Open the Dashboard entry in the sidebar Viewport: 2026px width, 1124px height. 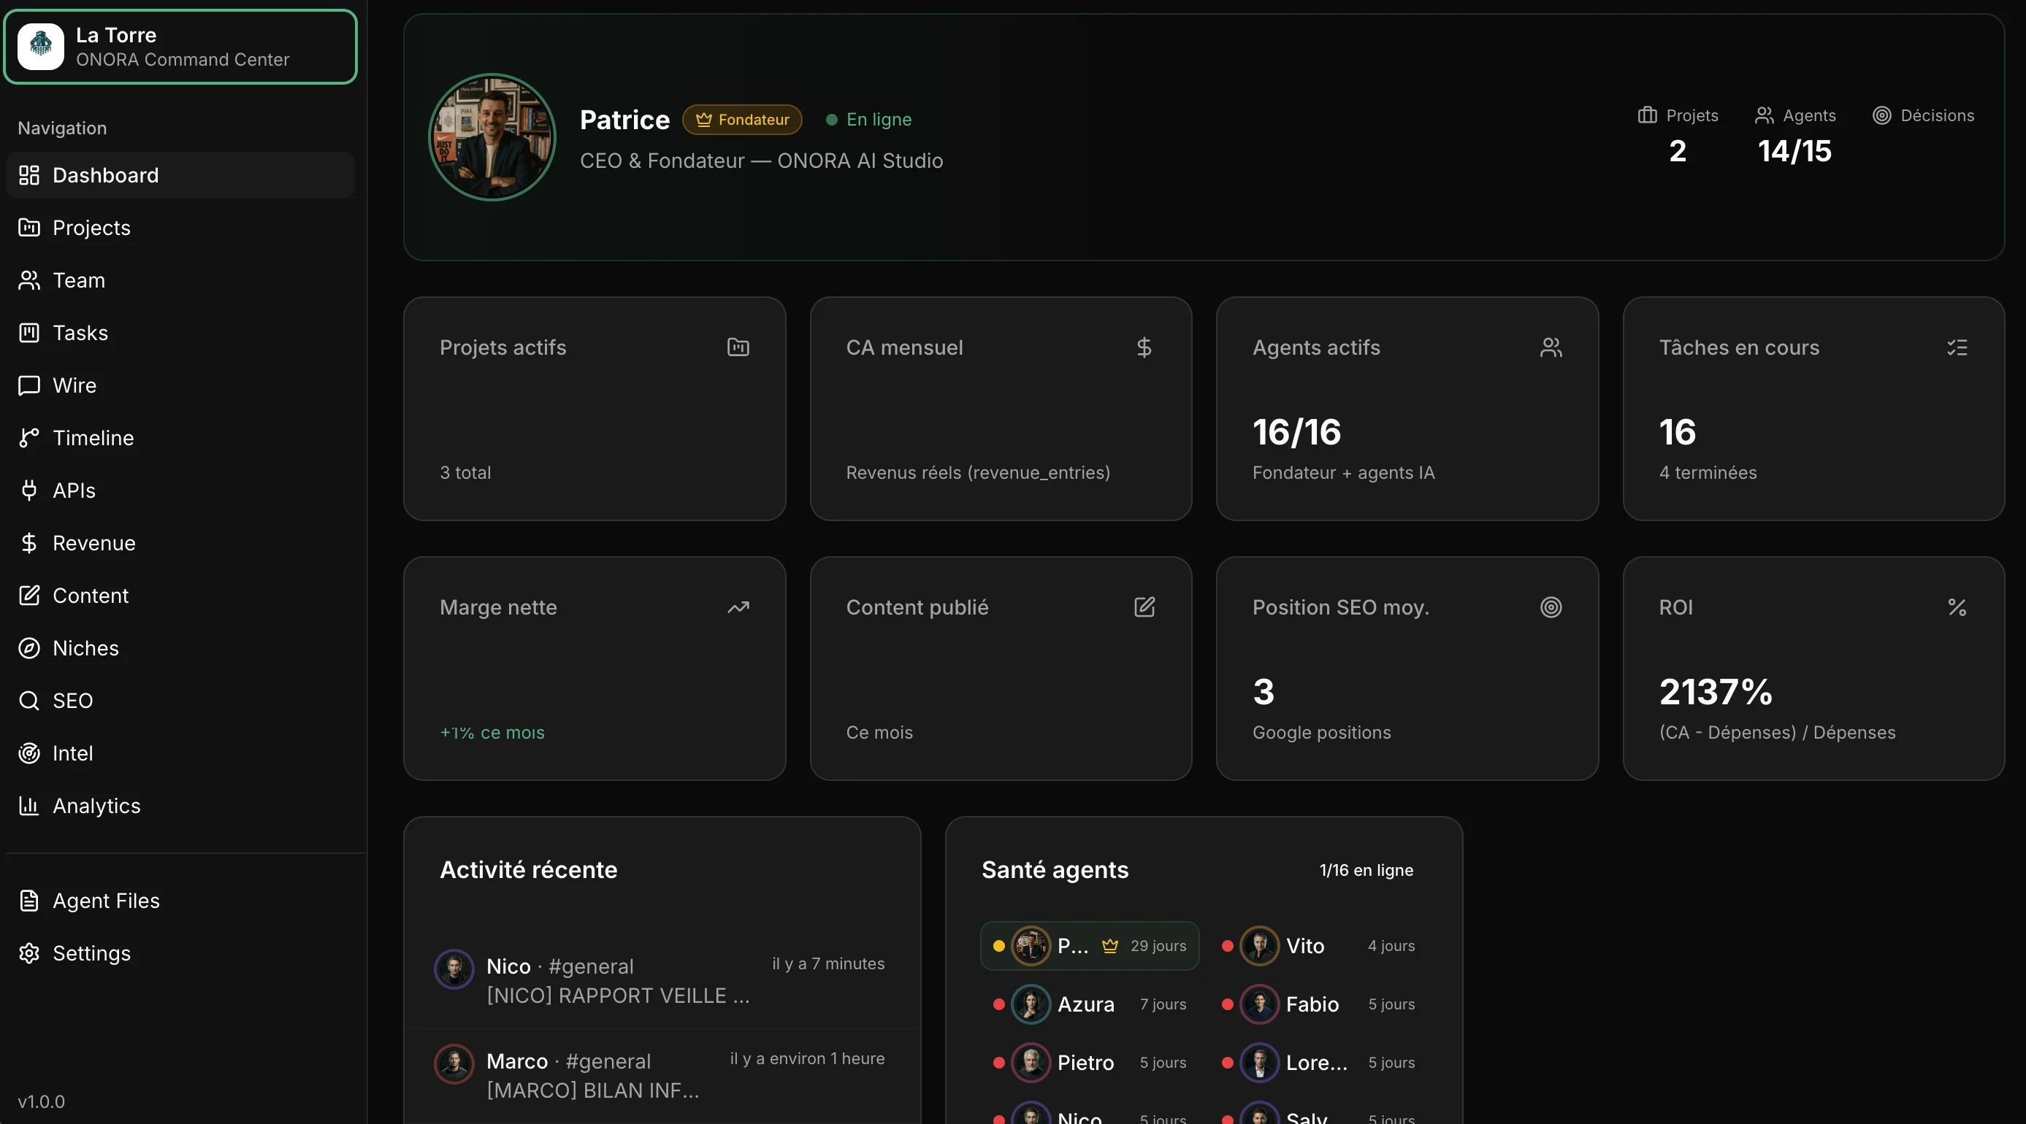pos(29,175)
